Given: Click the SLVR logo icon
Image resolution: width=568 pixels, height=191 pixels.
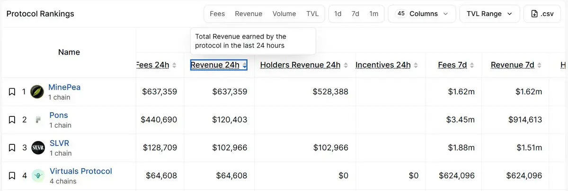Looking at the screenshot, I should 38,148.
